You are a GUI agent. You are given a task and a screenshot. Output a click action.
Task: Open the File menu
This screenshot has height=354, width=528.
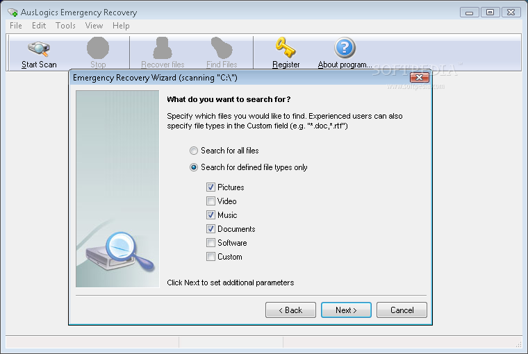point(16,26)
